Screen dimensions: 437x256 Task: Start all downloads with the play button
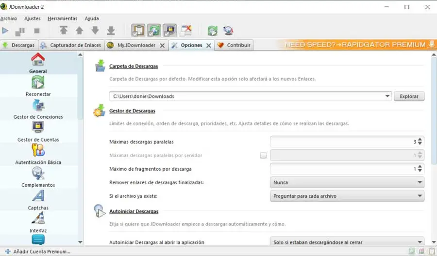coord(5,31)
